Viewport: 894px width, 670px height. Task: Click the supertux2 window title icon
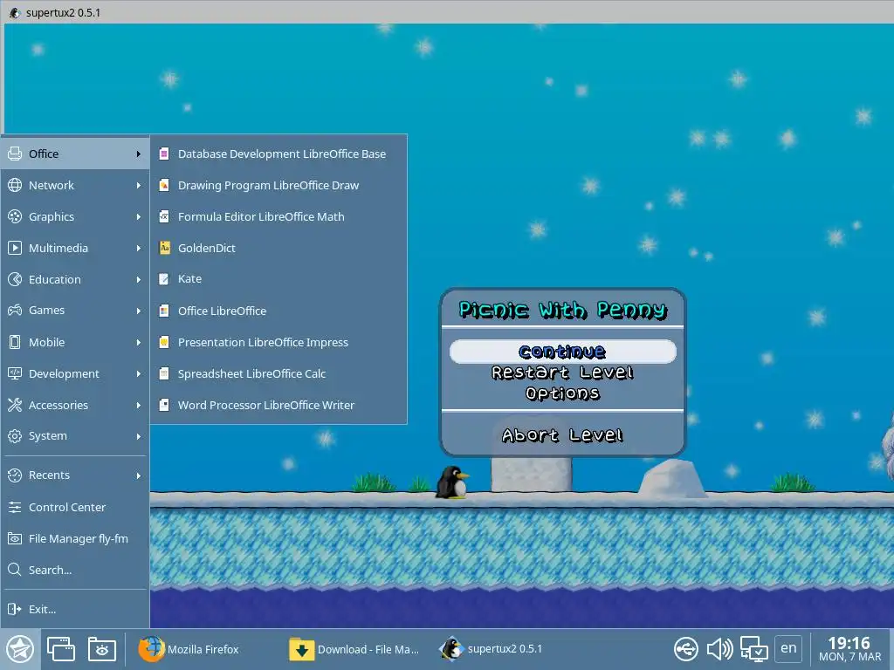14,12
